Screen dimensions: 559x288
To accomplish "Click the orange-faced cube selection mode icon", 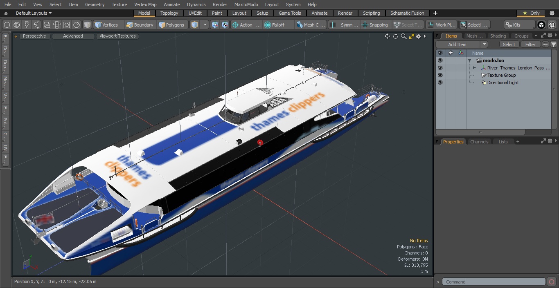I will click(195, 25).
